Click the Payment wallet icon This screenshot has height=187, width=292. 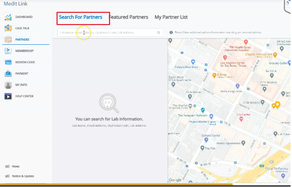pyautogui.click(x=8, y=74)
